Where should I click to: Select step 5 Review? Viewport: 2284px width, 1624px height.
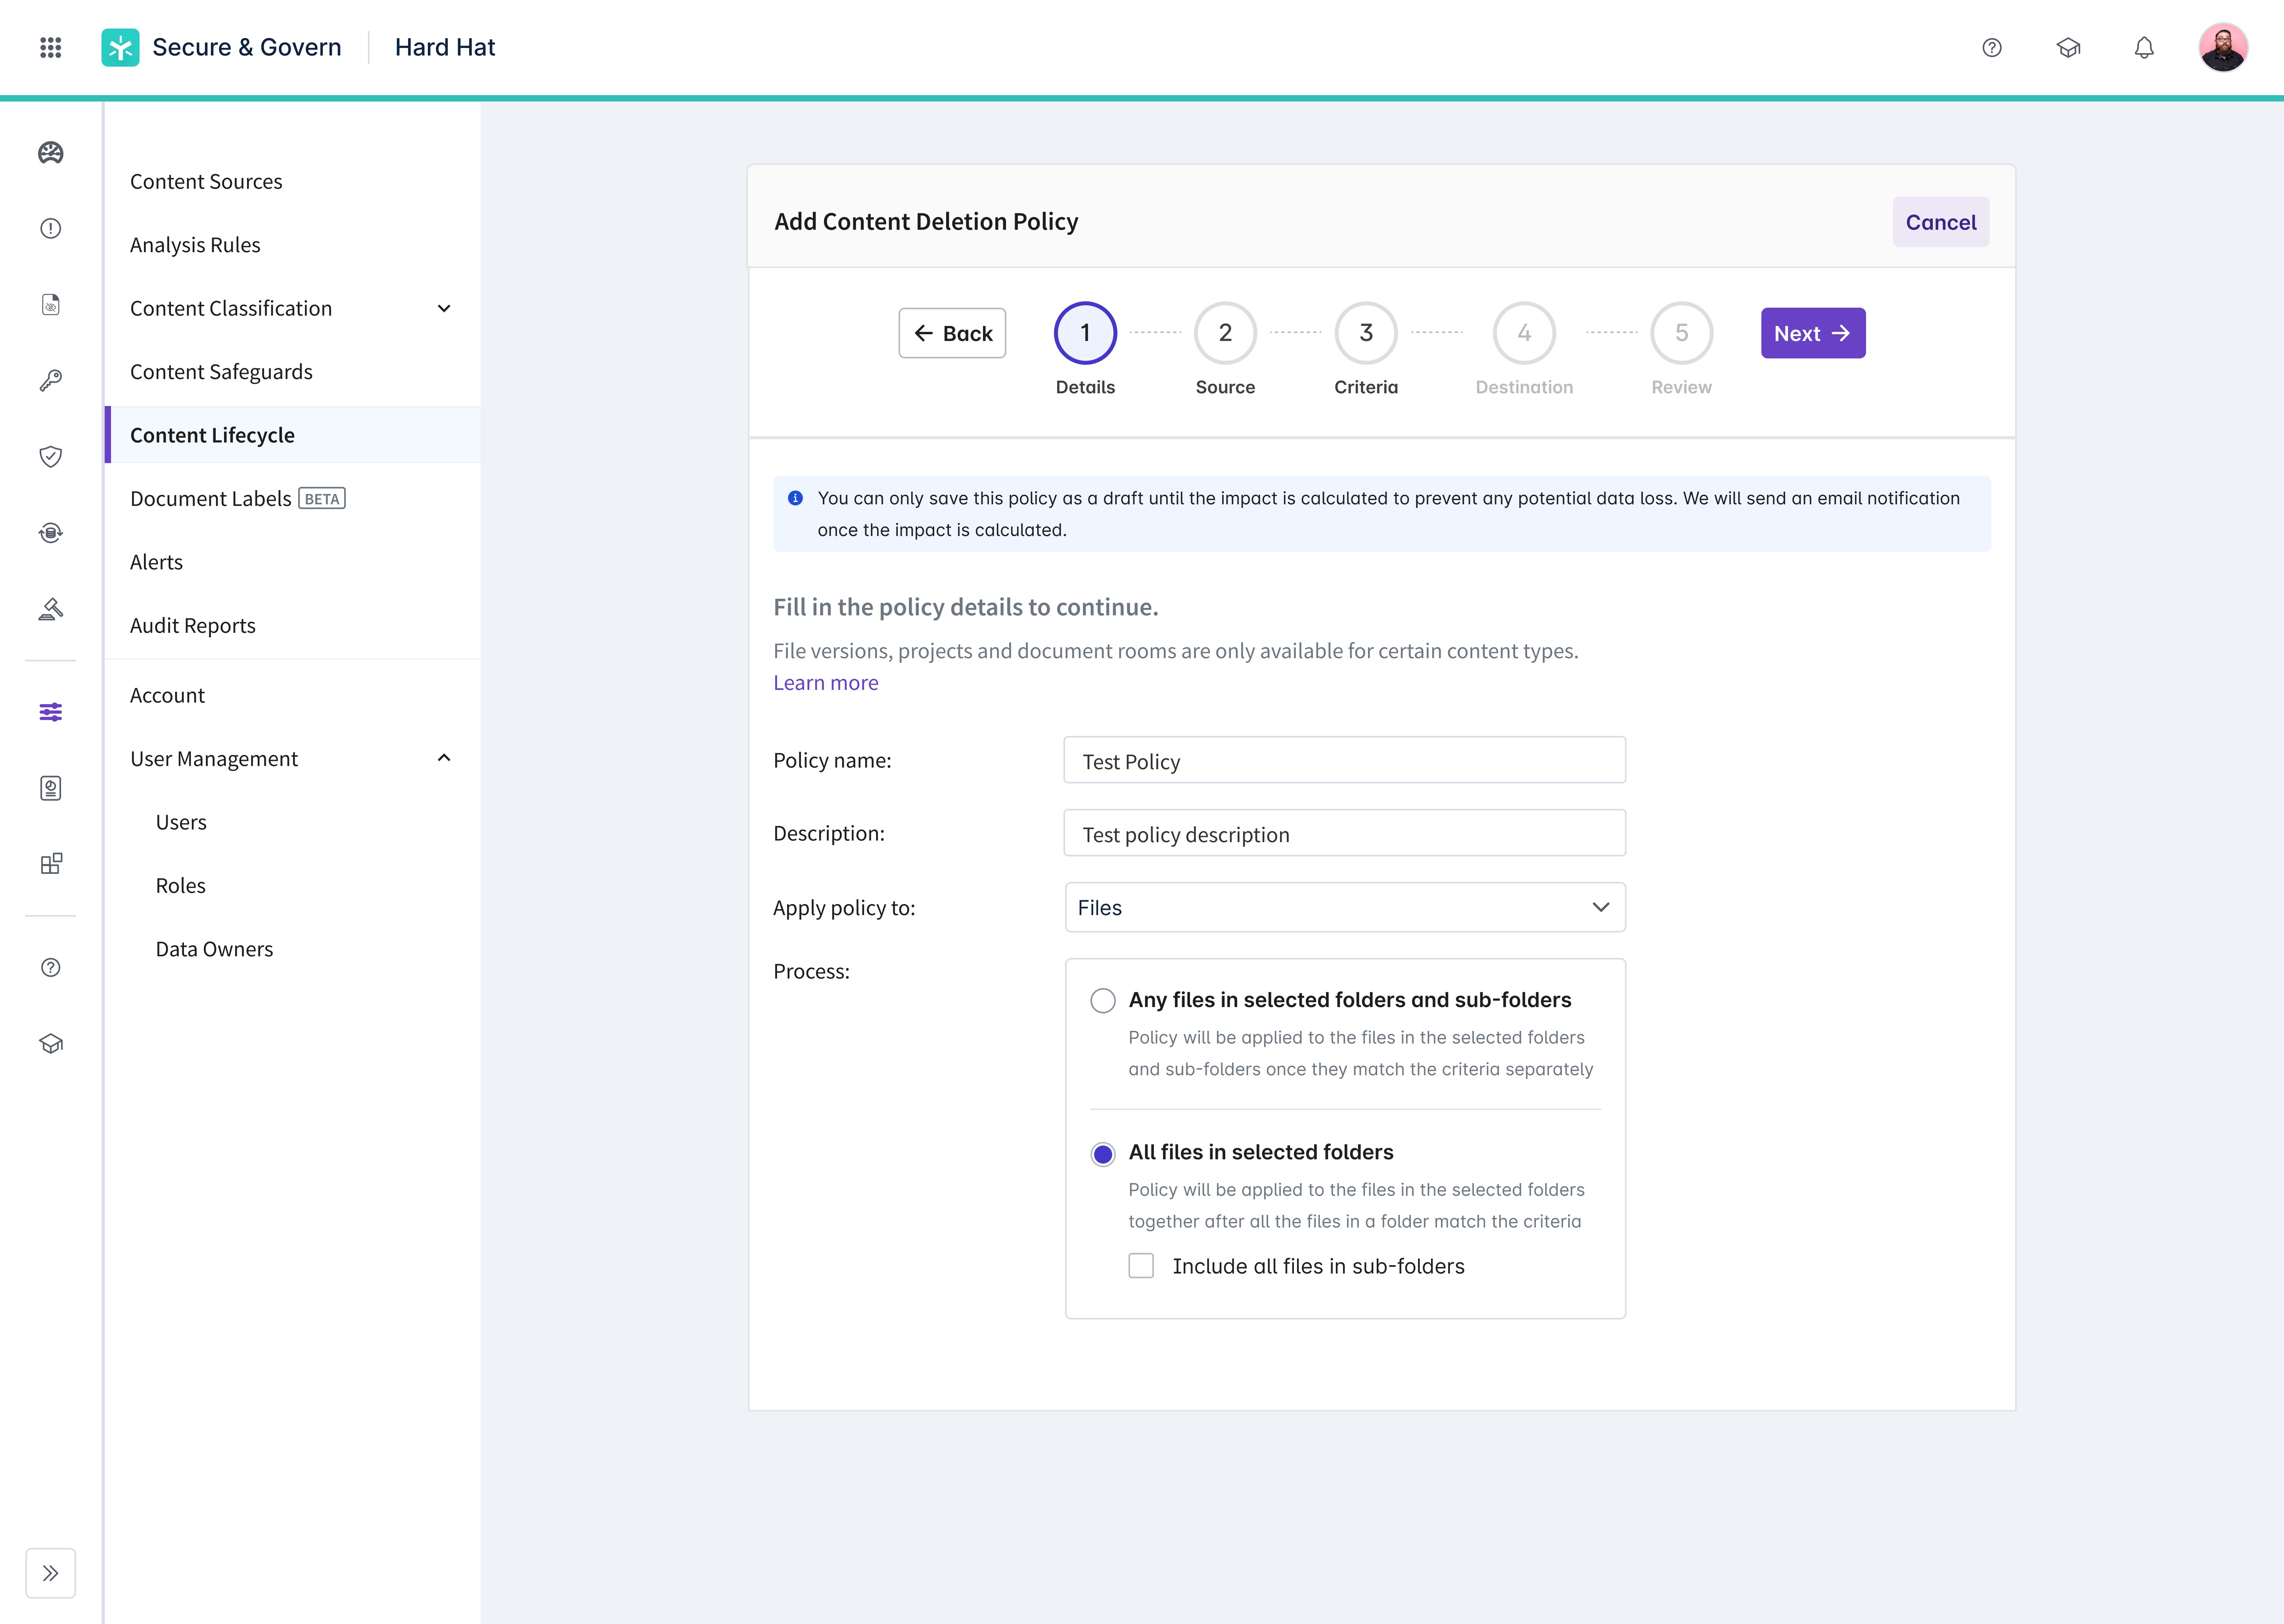[1682, 333]
